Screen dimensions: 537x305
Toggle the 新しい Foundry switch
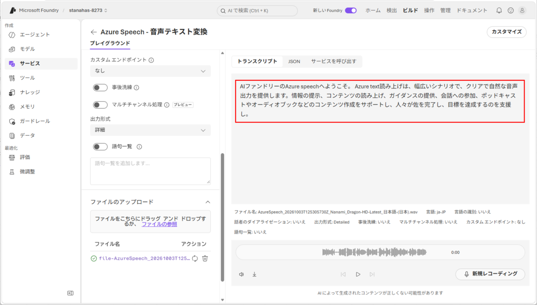pos(351,10)
